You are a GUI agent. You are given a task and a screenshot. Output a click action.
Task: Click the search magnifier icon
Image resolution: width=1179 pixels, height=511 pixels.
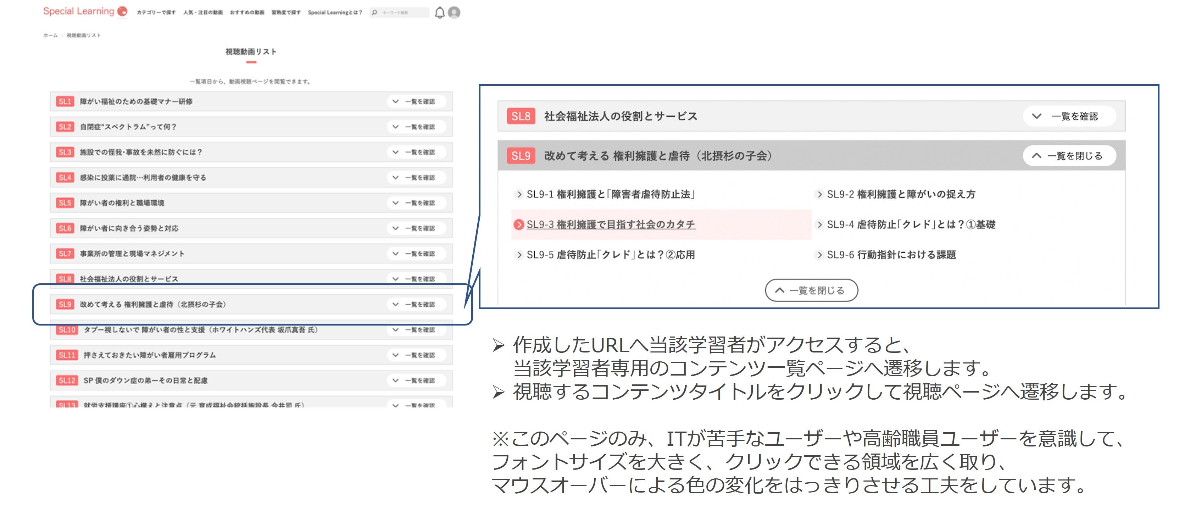click(375, 12)
